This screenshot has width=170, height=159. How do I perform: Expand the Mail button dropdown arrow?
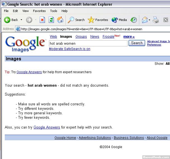pyautogui.click(x=150, y=20)
